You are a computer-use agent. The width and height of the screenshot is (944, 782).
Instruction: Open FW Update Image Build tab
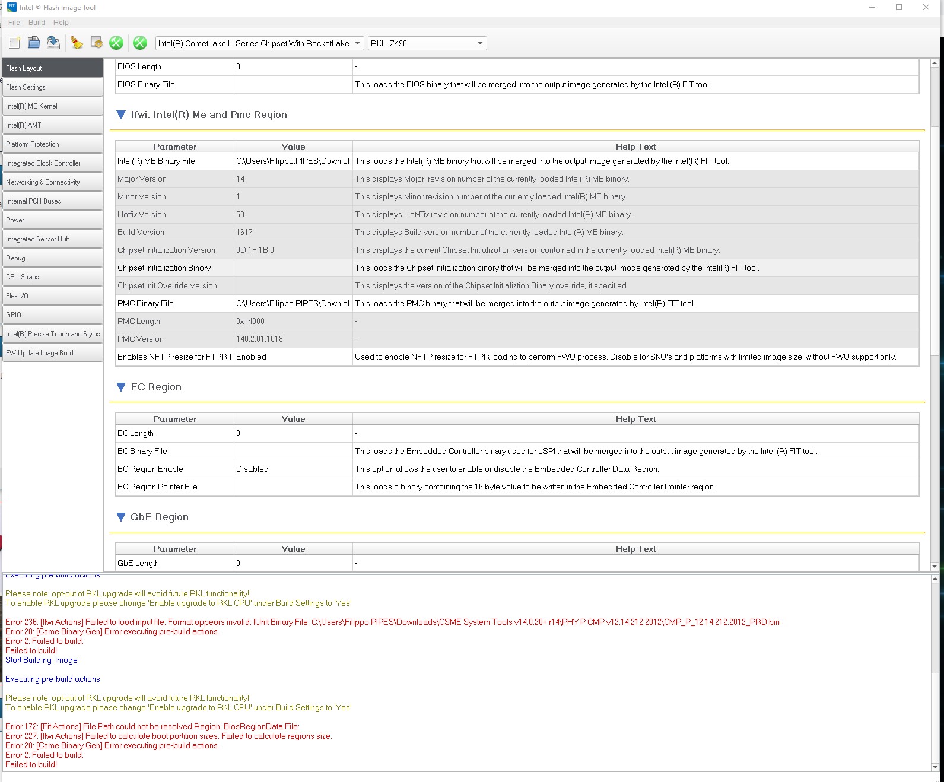click(53, 353)
